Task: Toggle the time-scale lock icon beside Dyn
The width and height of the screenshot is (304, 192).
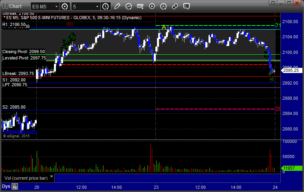Action: tap(15, 186)
